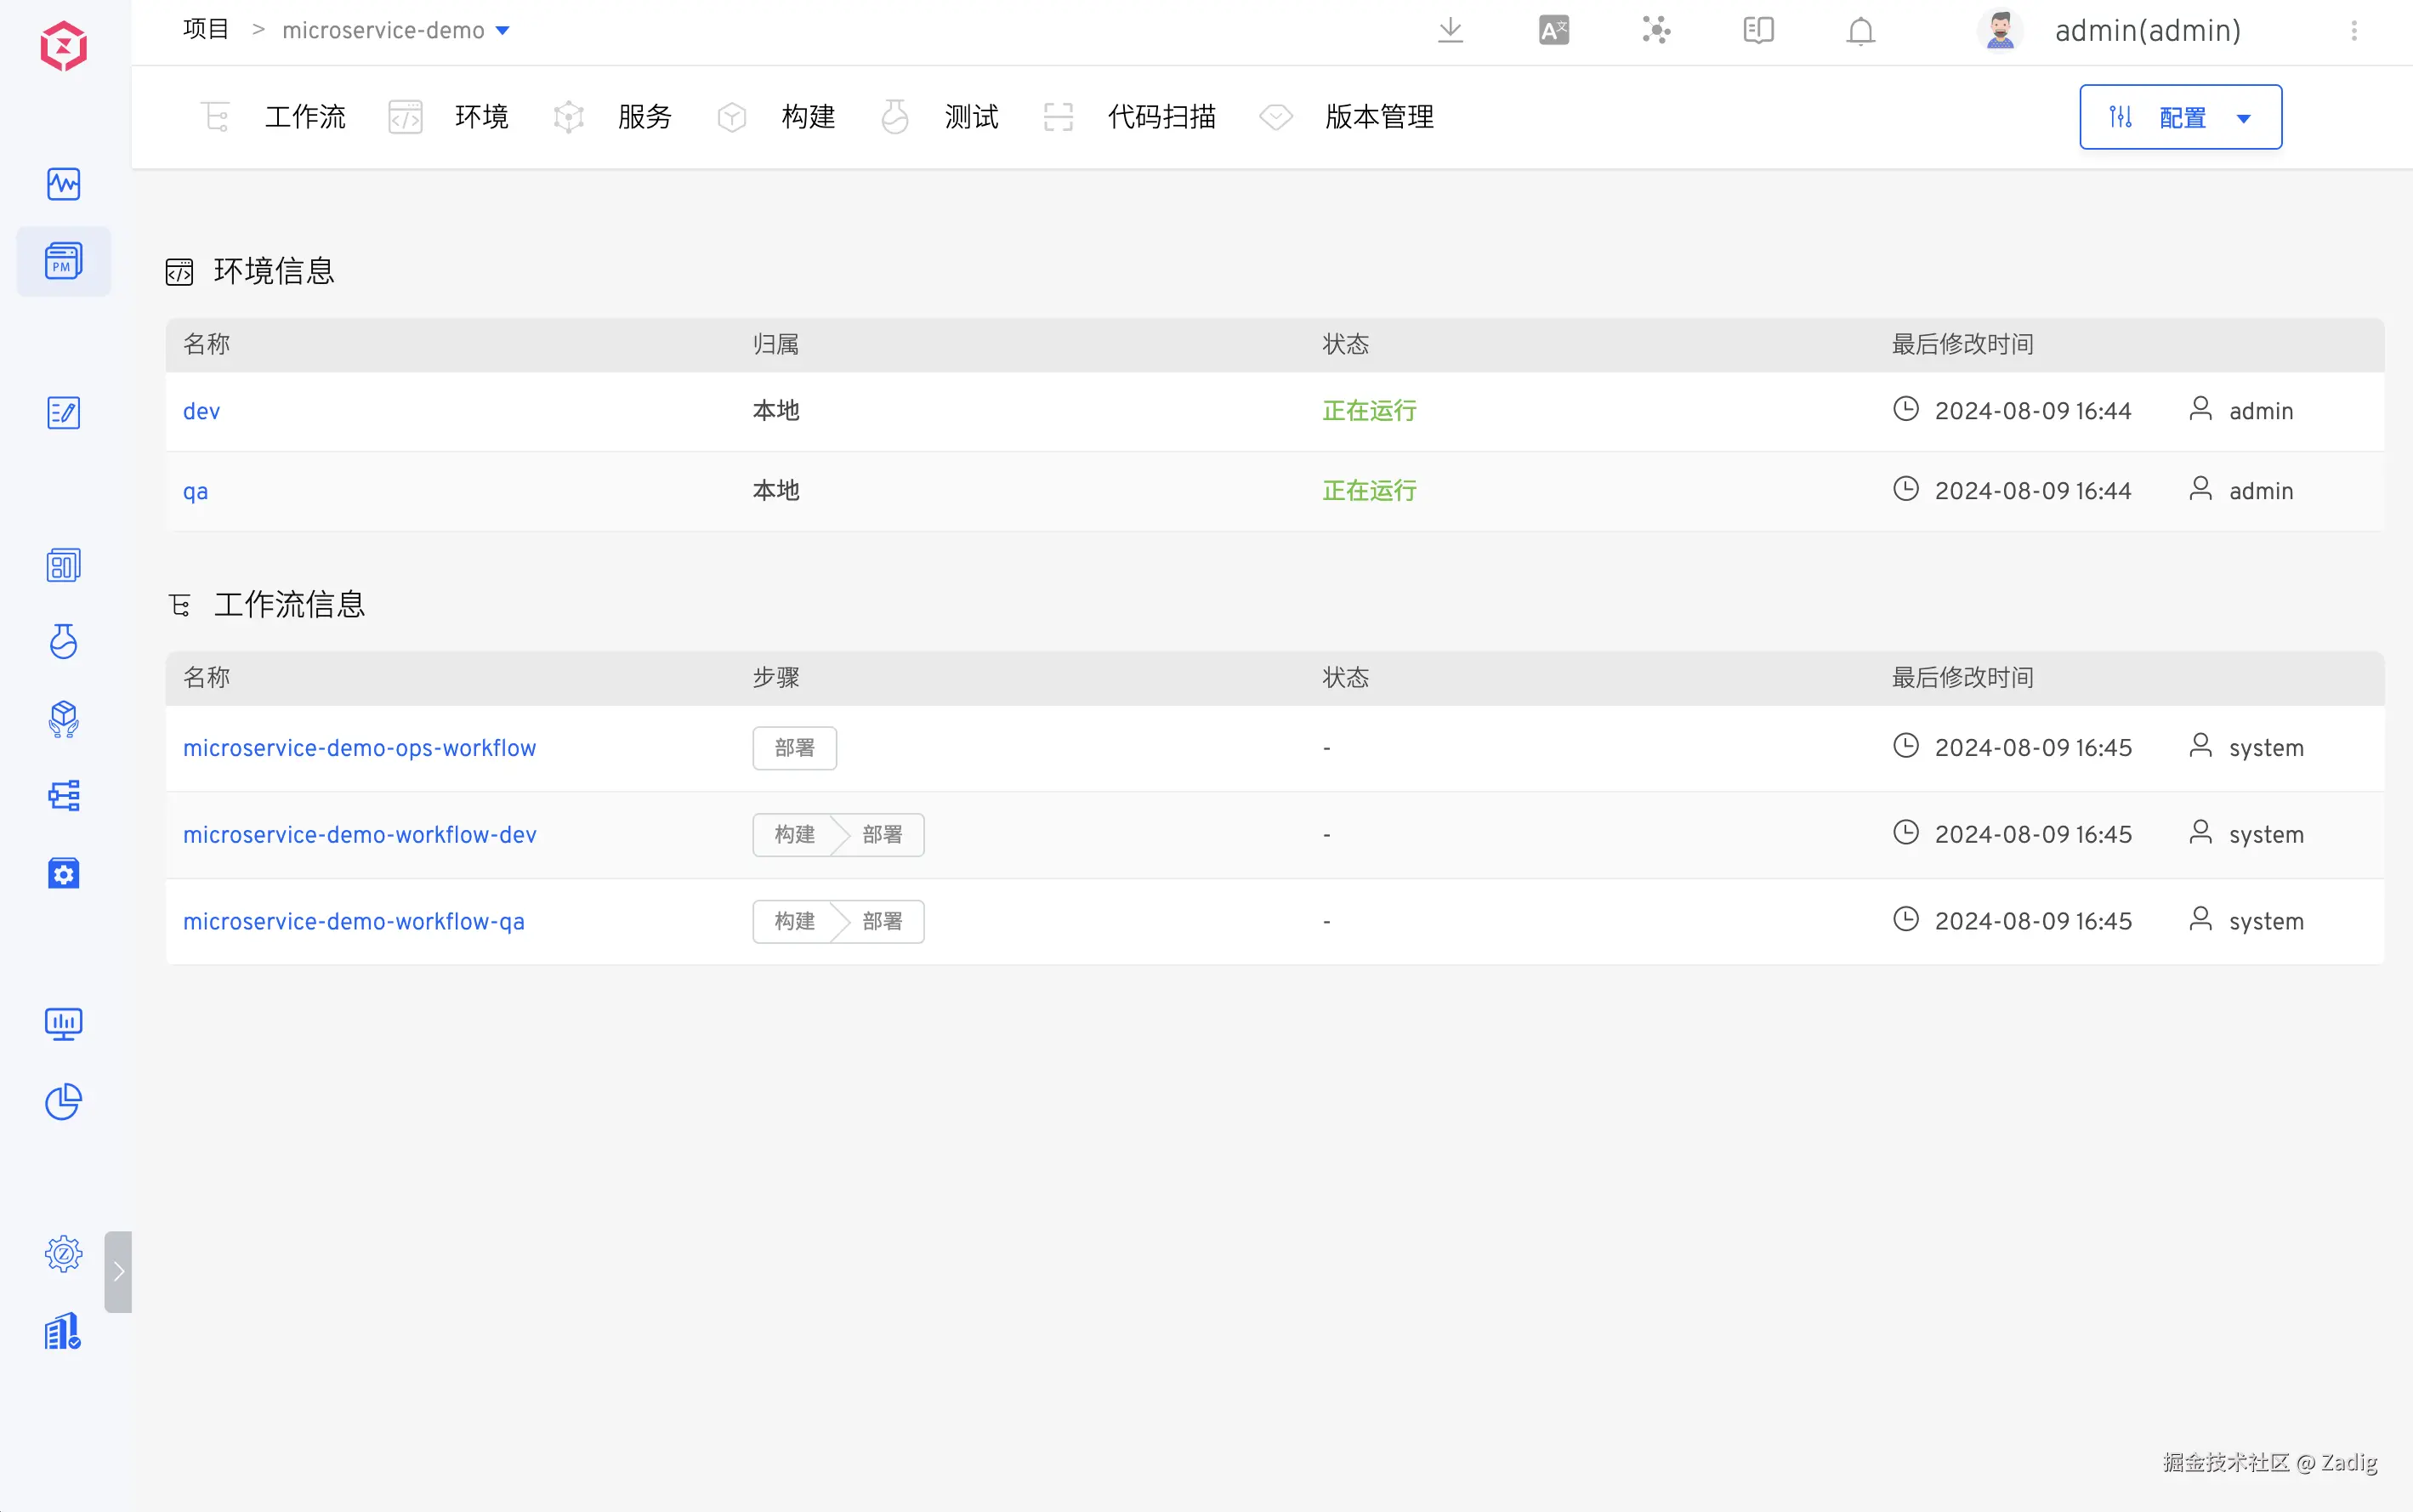Open the PM projects sidebar icon
Image resolution: width=2413 pixels, height=1512 pixels.
click(63, 262)
